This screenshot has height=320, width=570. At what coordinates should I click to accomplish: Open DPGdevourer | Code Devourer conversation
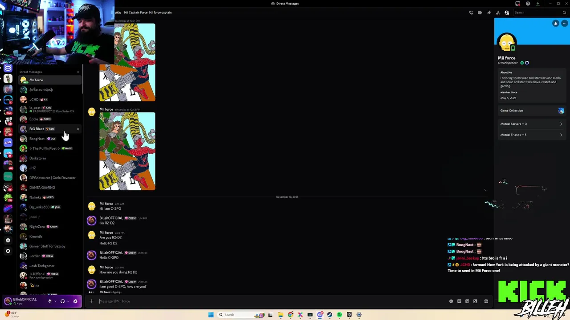[50, 178]
